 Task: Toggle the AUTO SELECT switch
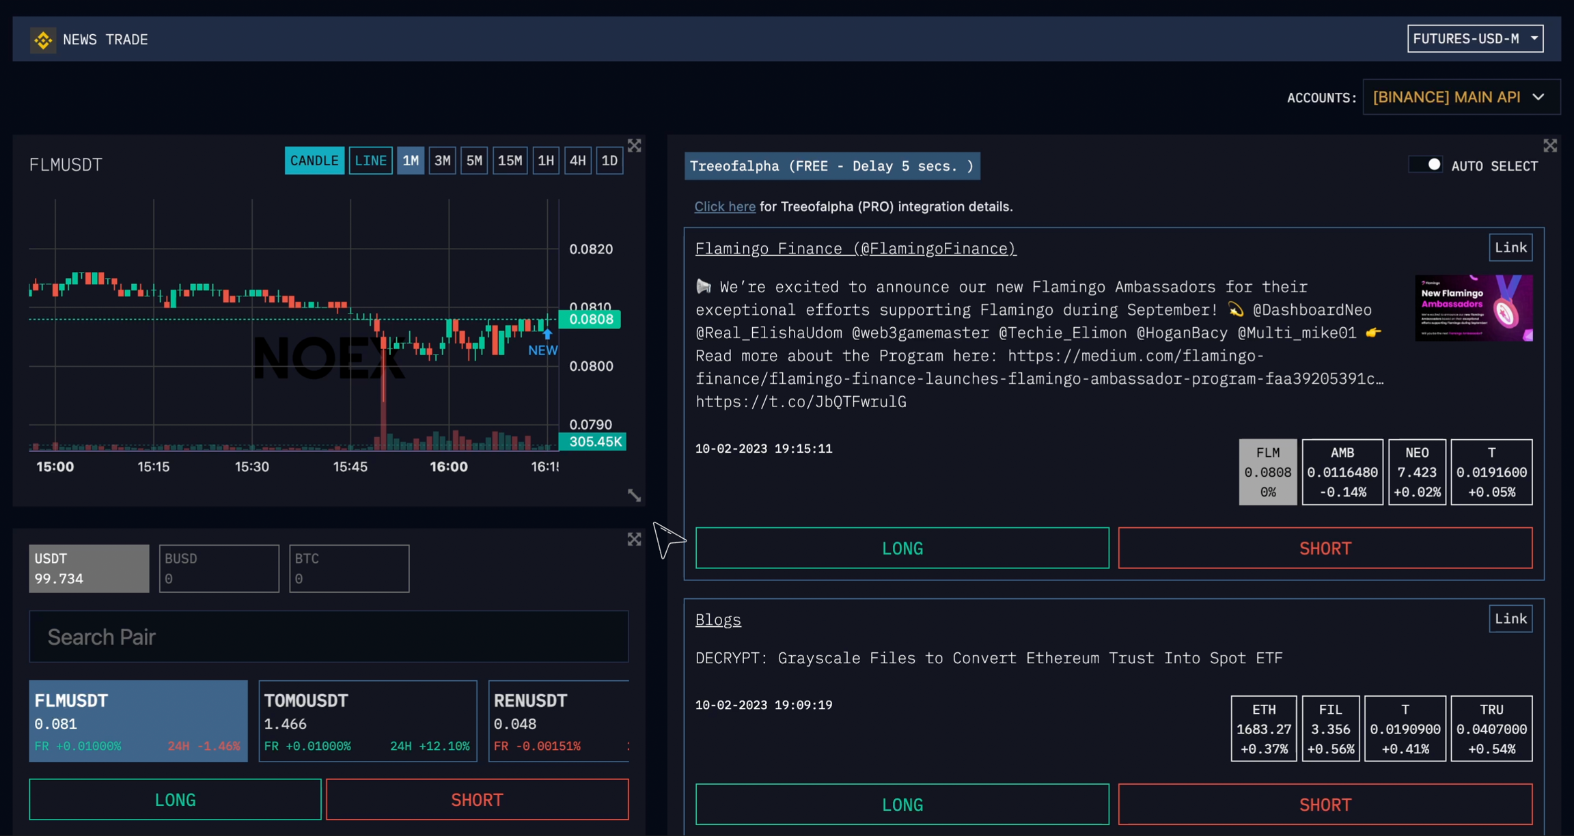point(1427,165)
